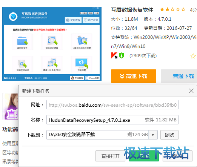The image size is (197, 167).
Task: Click the outlined favorite star beside download count
Action: pos(193,56)
